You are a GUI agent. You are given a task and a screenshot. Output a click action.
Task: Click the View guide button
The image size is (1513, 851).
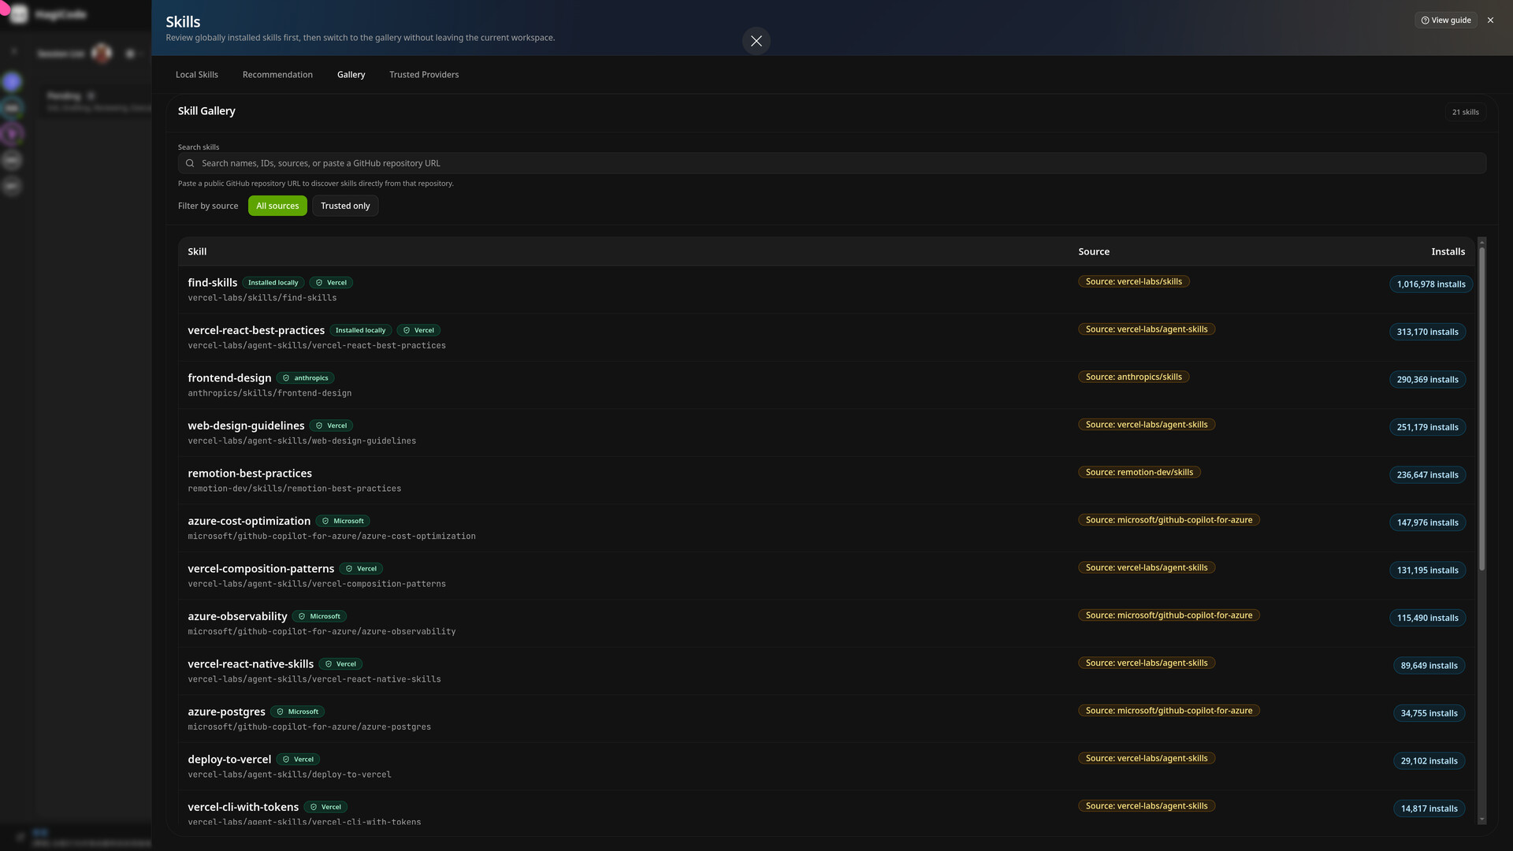pyautogui.click(x=1445, y=20)
